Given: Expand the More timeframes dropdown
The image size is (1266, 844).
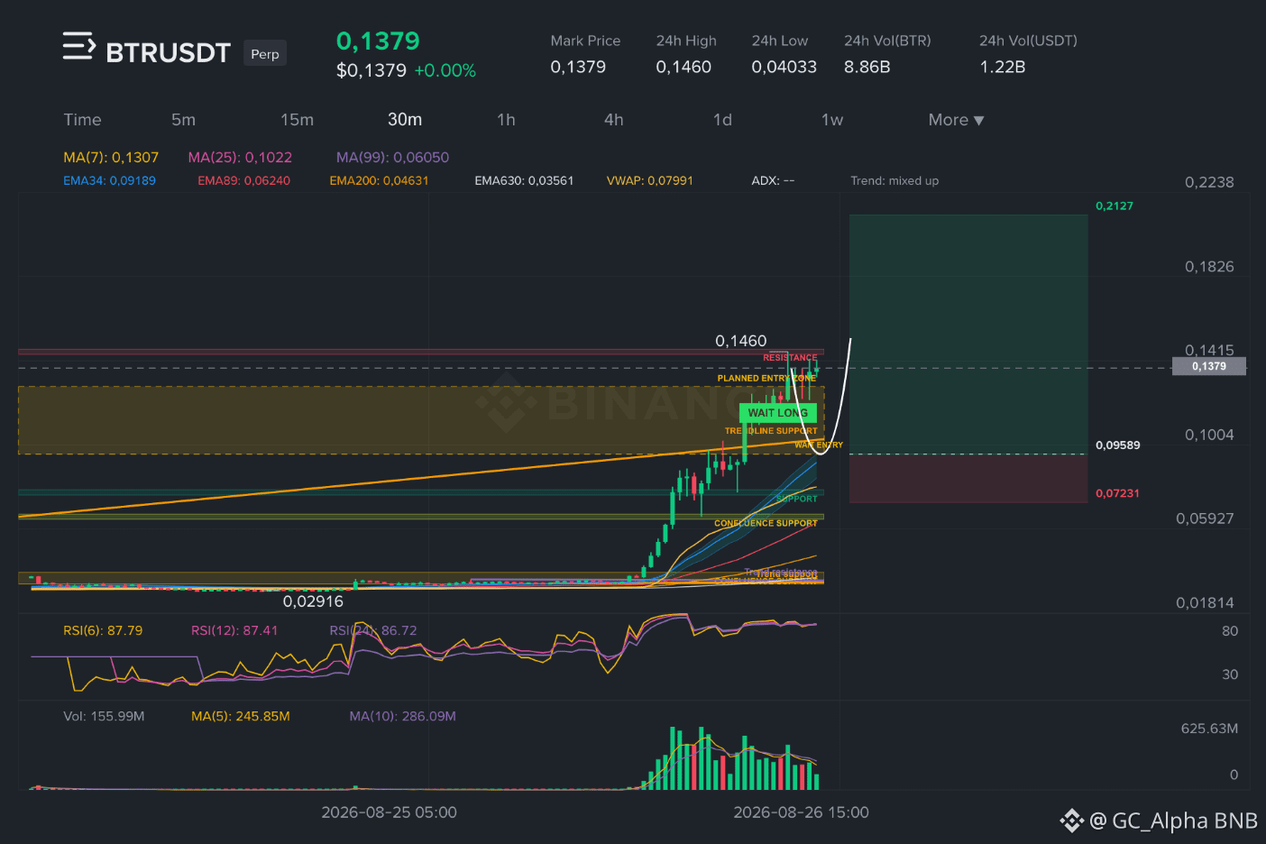Looking at the screenshot, I should pyautogui.click(x=956, y=120).
